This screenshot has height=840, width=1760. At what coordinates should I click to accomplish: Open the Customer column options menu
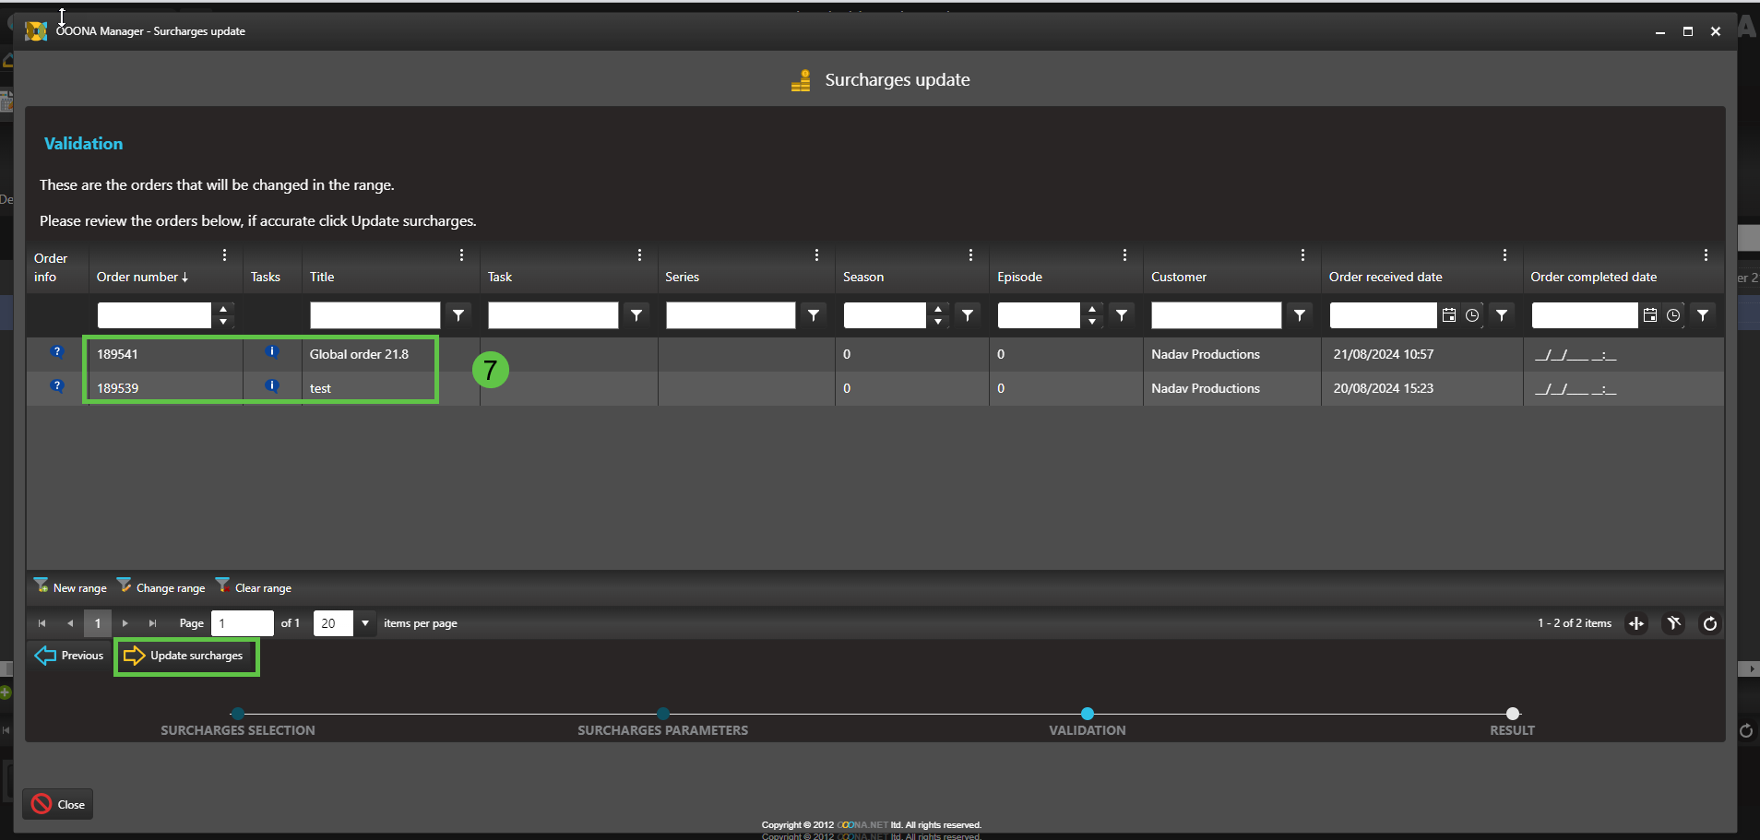(1302, 255)
